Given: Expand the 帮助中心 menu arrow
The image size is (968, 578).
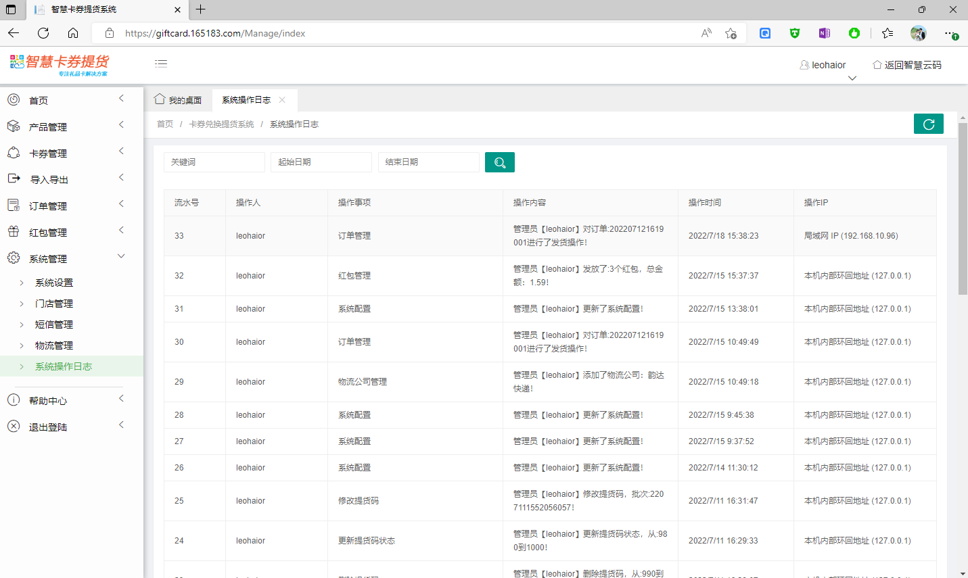Looking at the screenshot, I should 122,399.
